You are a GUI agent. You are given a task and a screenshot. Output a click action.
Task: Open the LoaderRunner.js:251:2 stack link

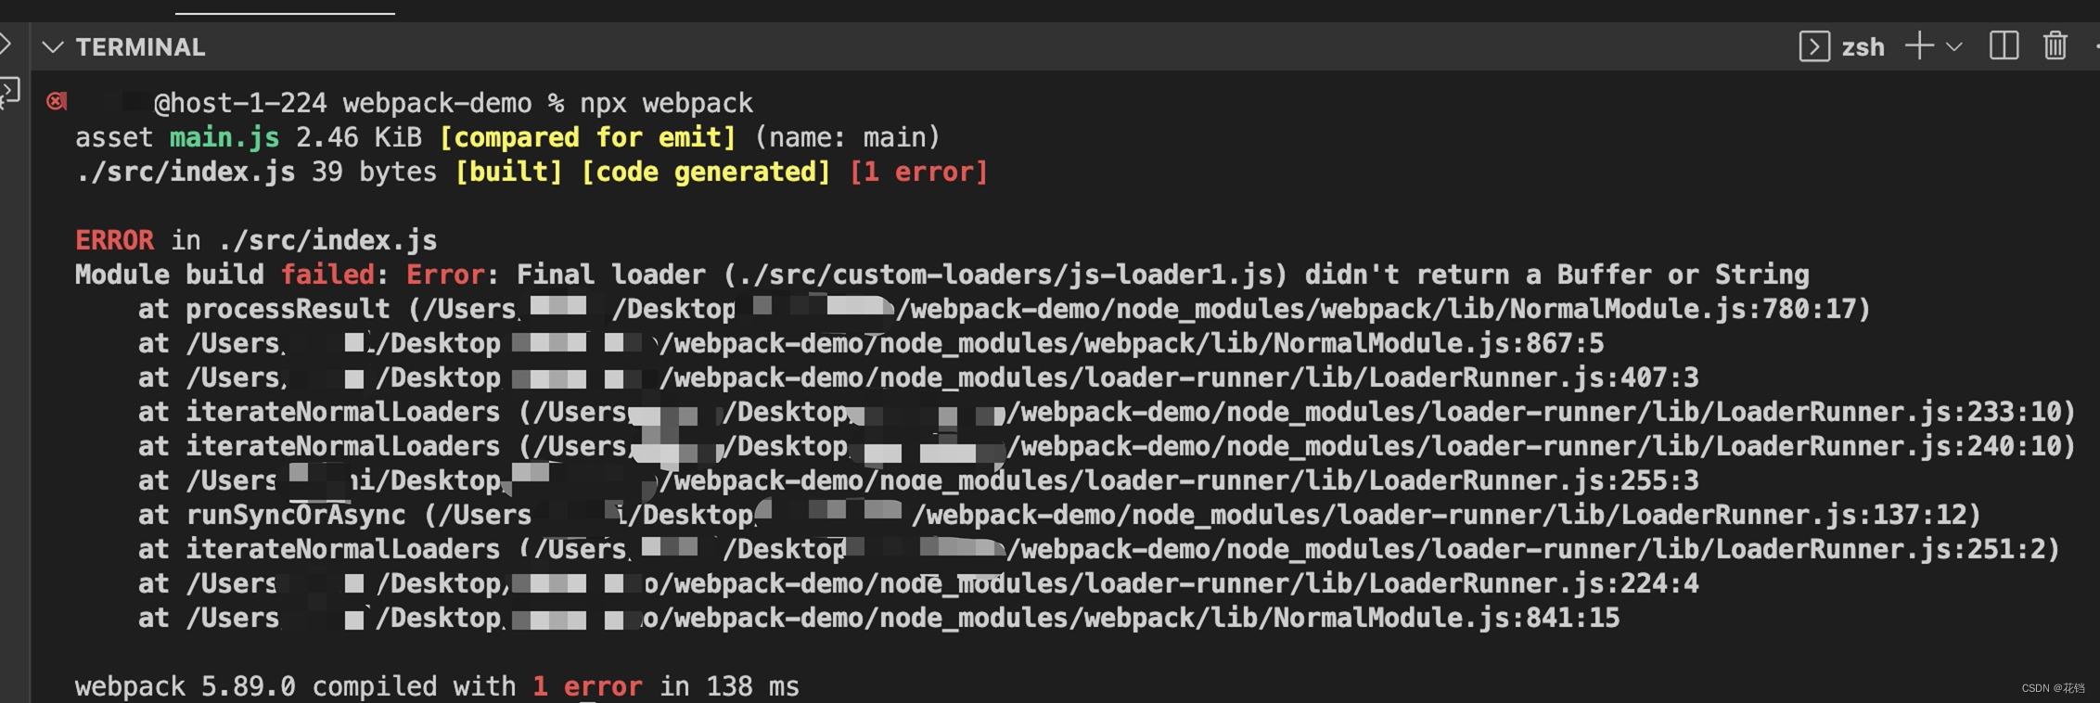1879,549
